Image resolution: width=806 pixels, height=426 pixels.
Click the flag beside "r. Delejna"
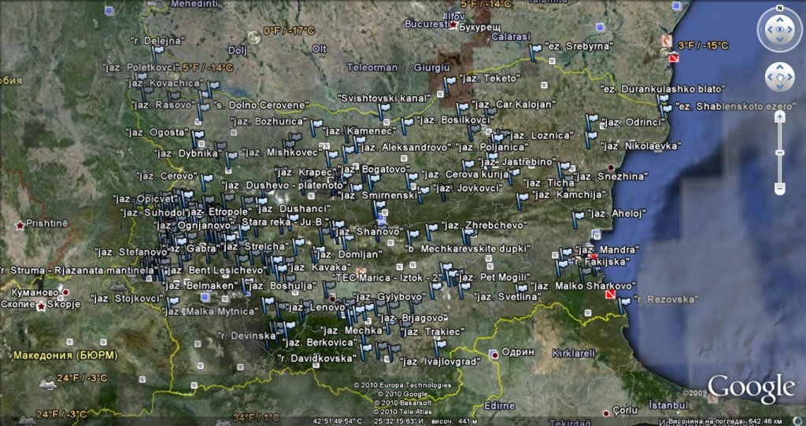157,53
